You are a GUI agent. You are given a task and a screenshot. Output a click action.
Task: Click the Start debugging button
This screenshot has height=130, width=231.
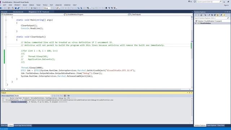click(34, 8)
